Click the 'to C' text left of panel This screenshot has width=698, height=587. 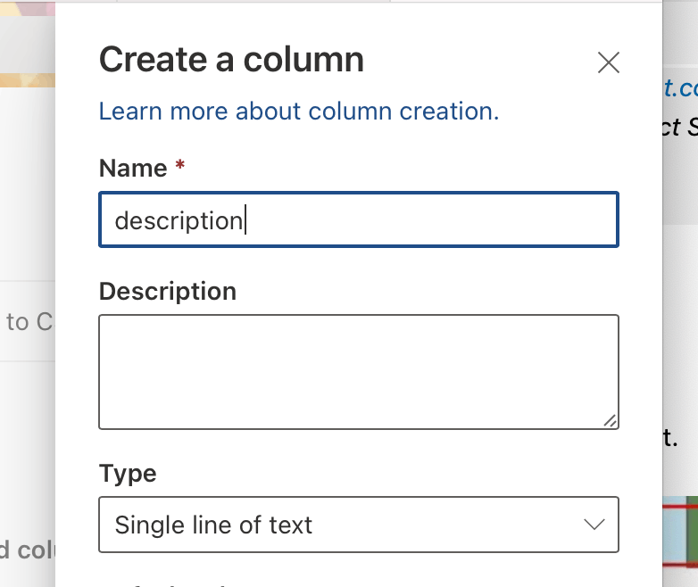(x=29, y=322)
